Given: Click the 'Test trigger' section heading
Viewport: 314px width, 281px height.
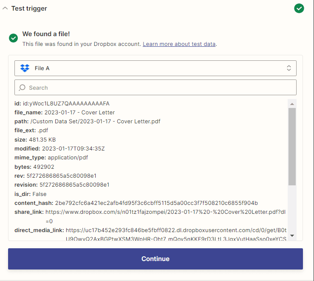Looking at the screenshot, I should [x=29, y=9].
